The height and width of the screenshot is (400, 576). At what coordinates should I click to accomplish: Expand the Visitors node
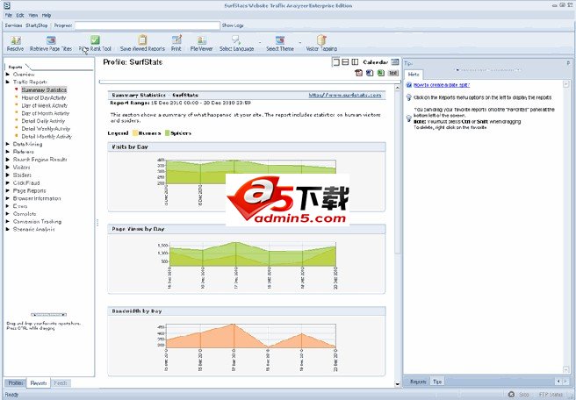(x=8, y=167)
